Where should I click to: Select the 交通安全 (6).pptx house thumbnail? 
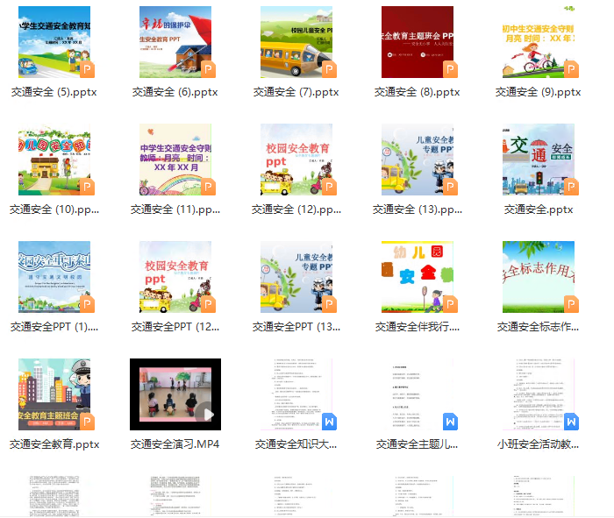(x=175, y=42)
